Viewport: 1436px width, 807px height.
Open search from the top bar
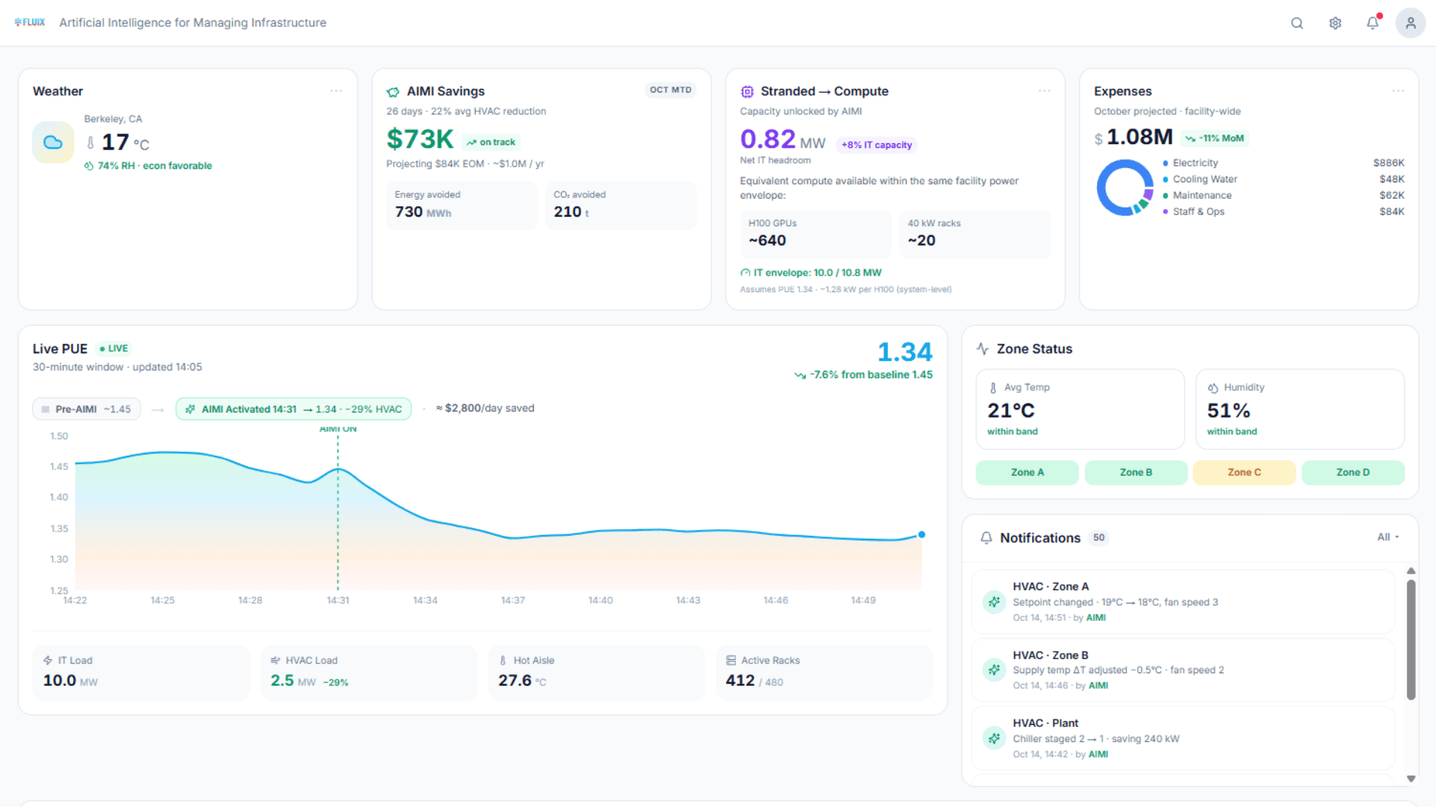[x=1296, y=23]
